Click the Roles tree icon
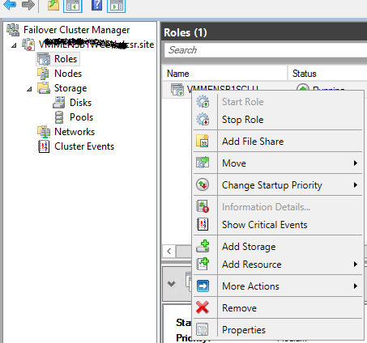Viewport: 367px width, 343px height. (x=44, y=59)
